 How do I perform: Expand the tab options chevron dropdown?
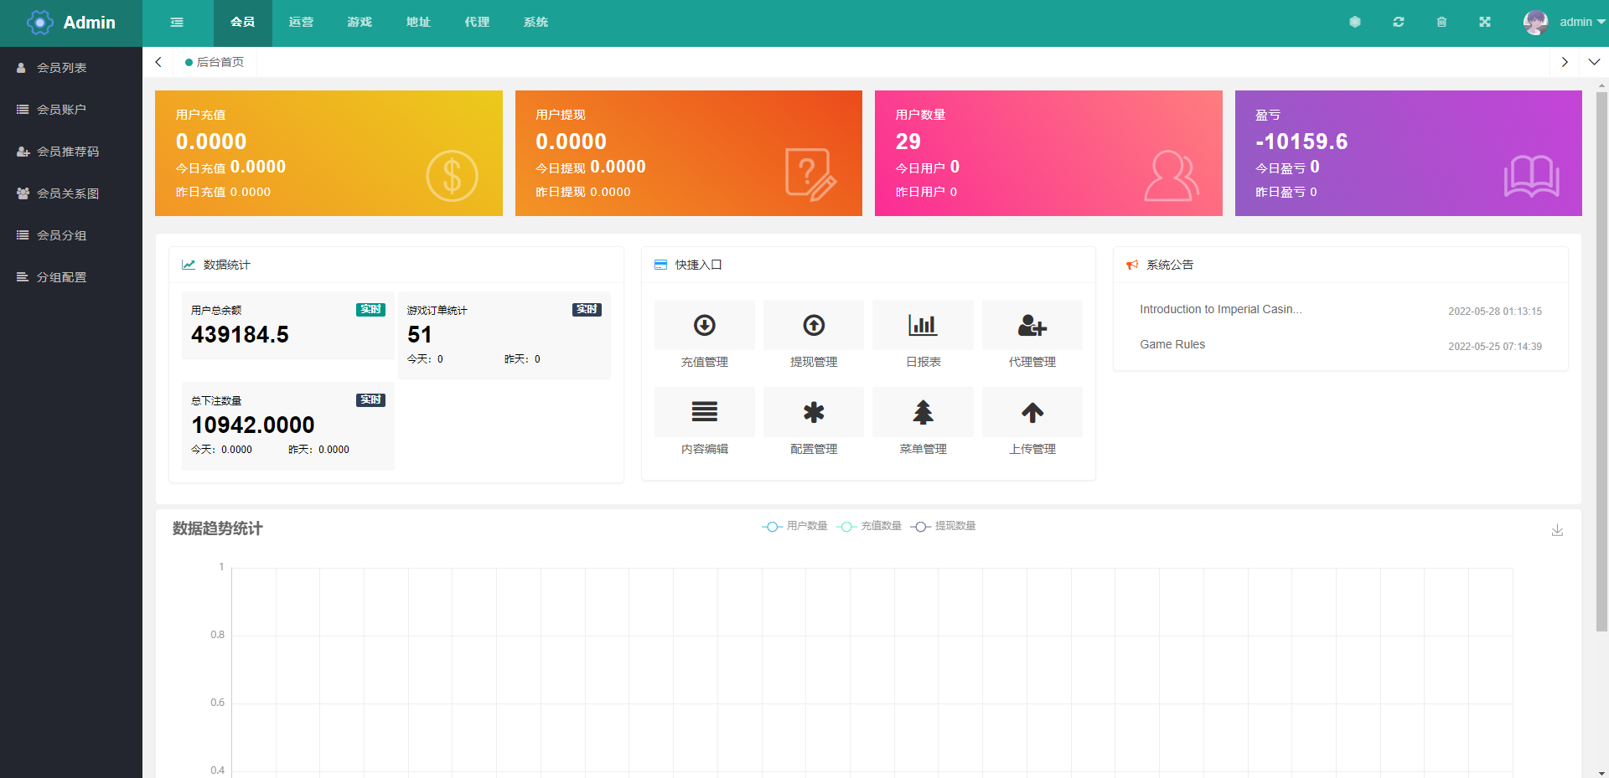point(1594,62)
